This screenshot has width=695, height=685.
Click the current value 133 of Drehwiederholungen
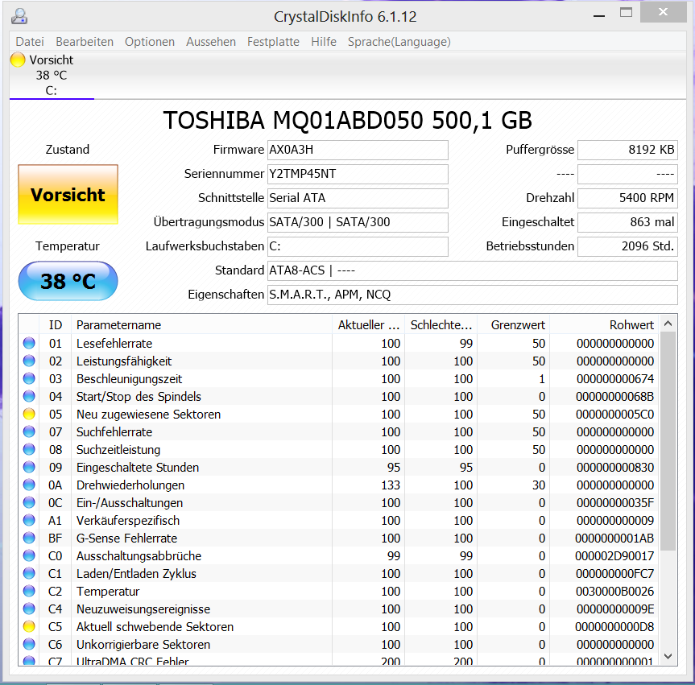391,485
